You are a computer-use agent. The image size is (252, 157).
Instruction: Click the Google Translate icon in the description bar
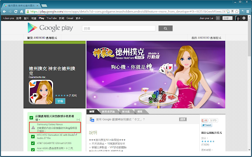pyautogui.click(x=92, y=119)
